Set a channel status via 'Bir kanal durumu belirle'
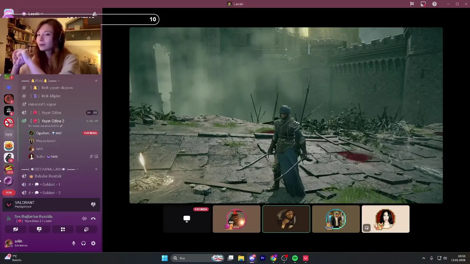470x264 pixels. click(46, 126)
